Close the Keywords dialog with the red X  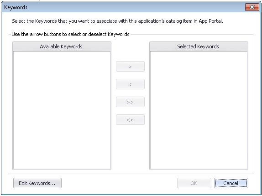(252, 7)
